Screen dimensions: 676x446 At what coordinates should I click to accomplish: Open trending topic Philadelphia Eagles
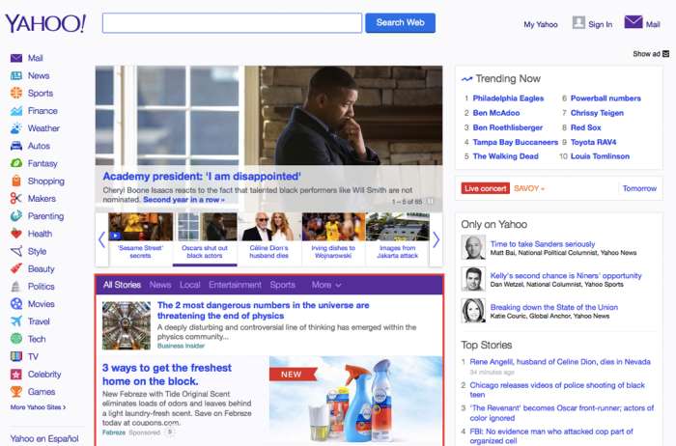click(508, 98)
